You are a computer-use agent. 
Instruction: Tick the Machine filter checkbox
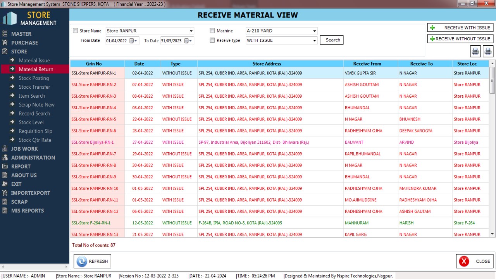212,31
